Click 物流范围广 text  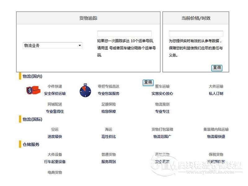tap(162, 136)
